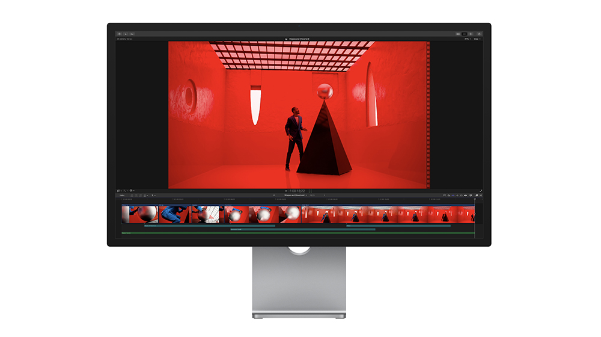Go back in timeline history arrow
The height and width of the screenshot is (337, 601).
pyautogui.click(x=275, y=195)
